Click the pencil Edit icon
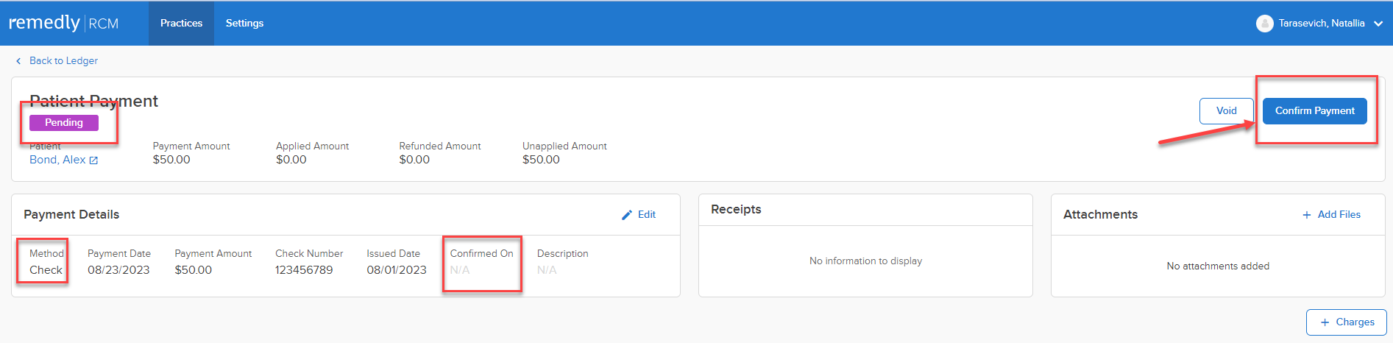Viewport: 1393px width, 343px height. tap(627, 215)
